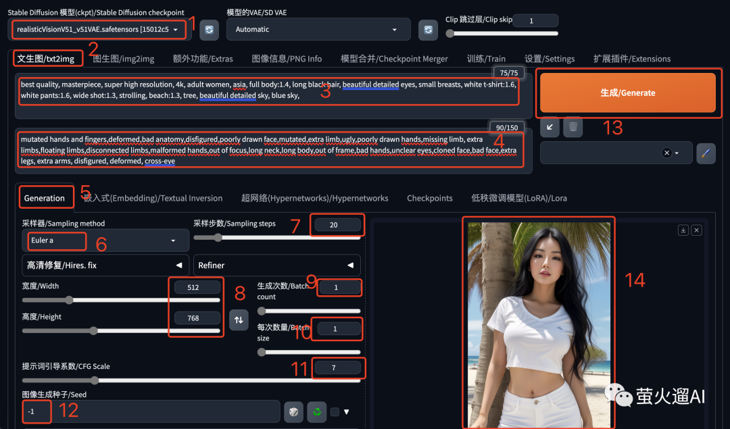Randomize the seed with the dice icon
The height and width of the screenshot is (429, 730).
[294, 412]
